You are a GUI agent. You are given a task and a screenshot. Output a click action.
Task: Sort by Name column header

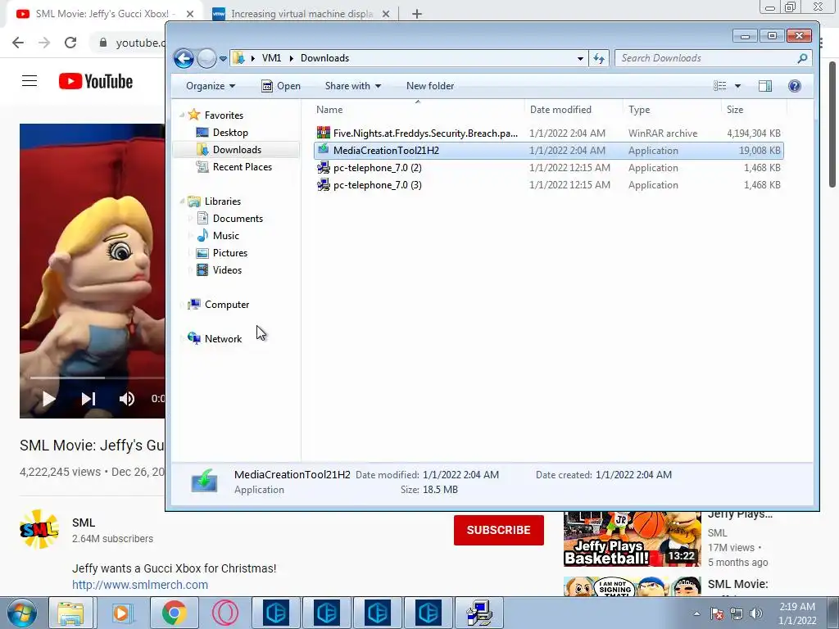[x=419, y=109]
